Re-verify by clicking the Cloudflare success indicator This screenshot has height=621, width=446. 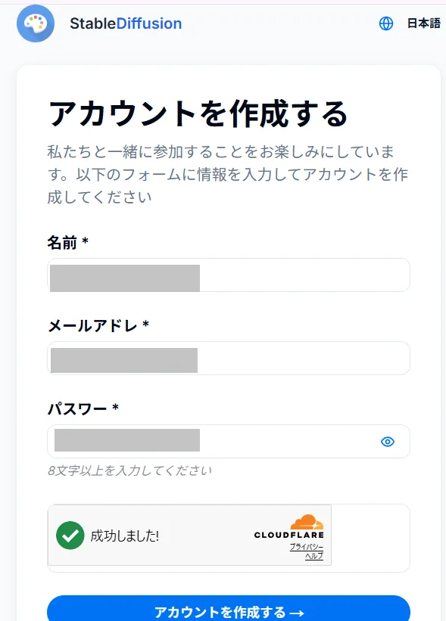(70, 535)
